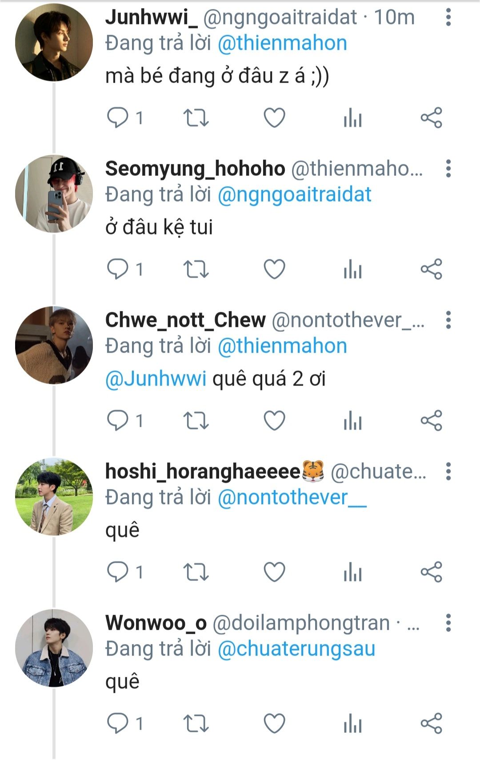Retweet hoshi_horanghaeeee's reply

pos(196,572)
